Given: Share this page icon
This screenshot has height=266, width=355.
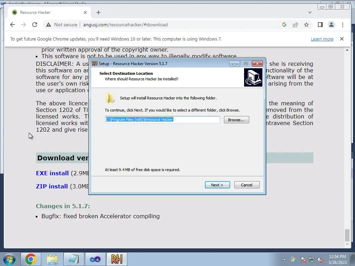Looking at the screenshot, I should click(x=295, y=25).
